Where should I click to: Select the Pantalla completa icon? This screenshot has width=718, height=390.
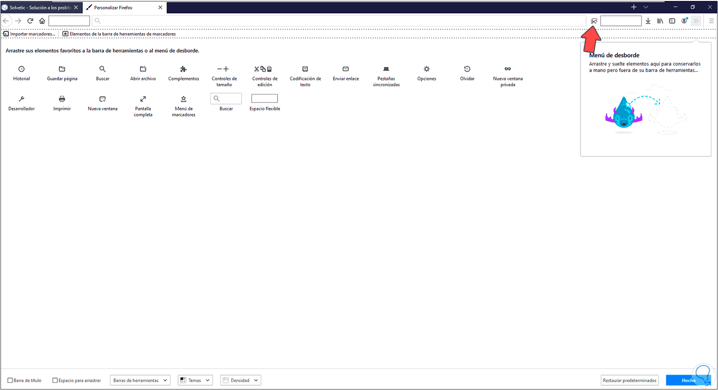click(143, 99)
